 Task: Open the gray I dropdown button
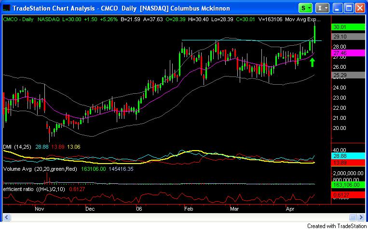(323, 8)
